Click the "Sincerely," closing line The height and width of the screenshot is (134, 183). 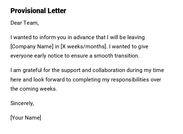22,103
